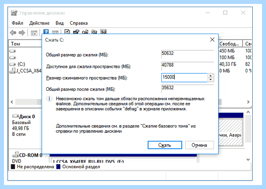The image size is (266, 189).
Task: Select the J_CCSA_X64 volume row
Action: coord(25,71)
